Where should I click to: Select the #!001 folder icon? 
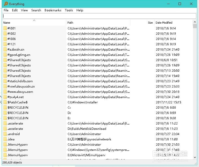pyautogui.click(x=5, y=28)
